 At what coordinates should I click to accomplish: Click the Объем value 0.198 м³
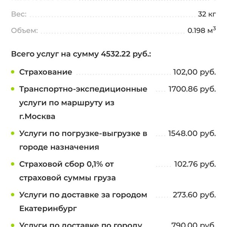(x=202, y=30)
